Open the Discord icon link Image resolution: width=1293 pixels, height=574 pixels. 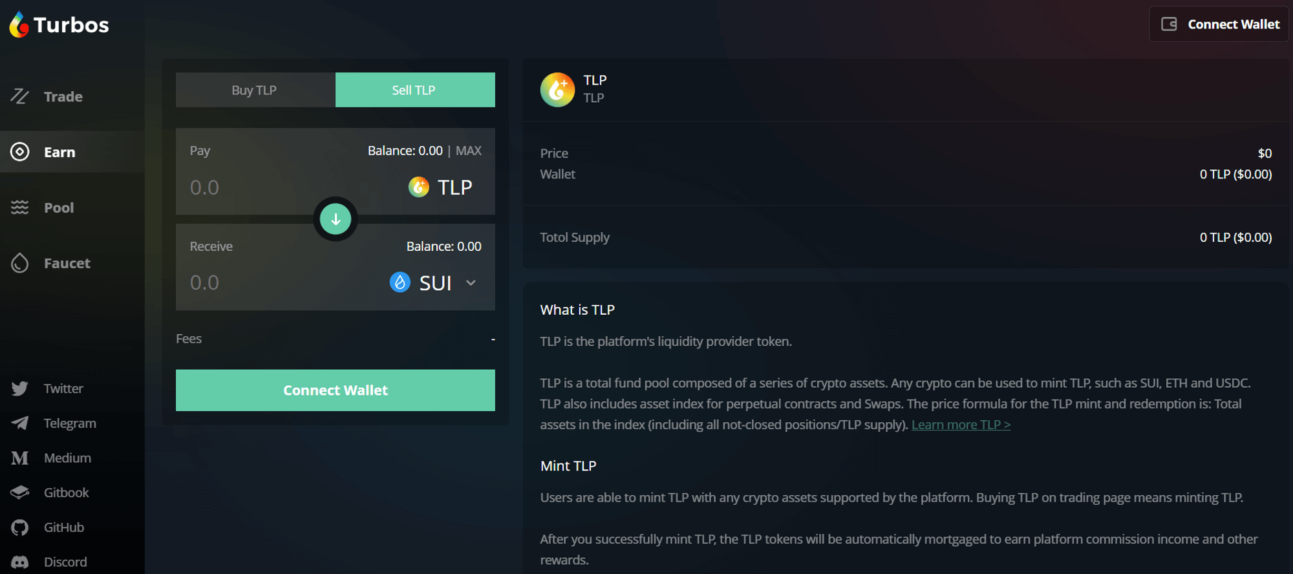[x=20, y=562]
